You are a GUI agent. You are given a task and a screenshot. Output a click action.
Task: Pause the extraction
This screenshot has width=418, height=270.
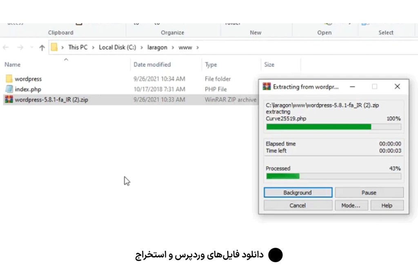(x=369, y=193)
